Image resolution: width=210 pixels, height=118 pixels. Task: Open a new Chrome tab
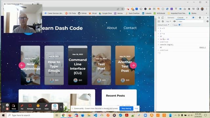pos(38,4)
